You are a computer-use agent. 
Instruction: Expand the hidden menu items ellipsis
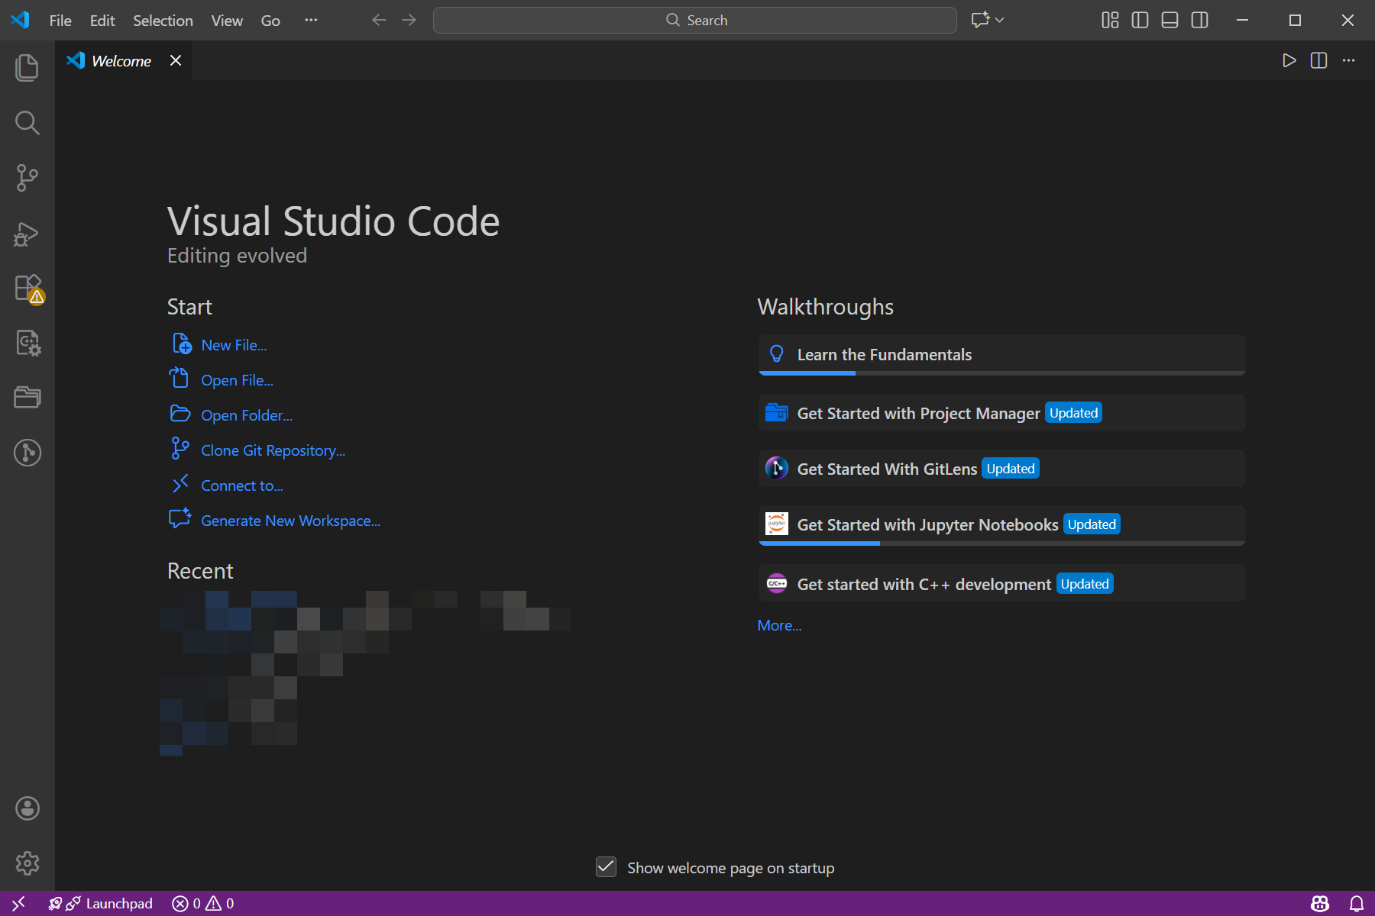pos(311,21)
